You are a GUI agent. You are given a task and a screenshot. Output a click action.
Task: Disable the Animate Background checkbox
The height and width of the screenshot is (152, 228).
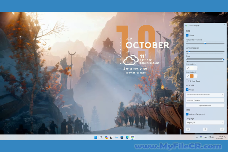[x=187, y=114]
